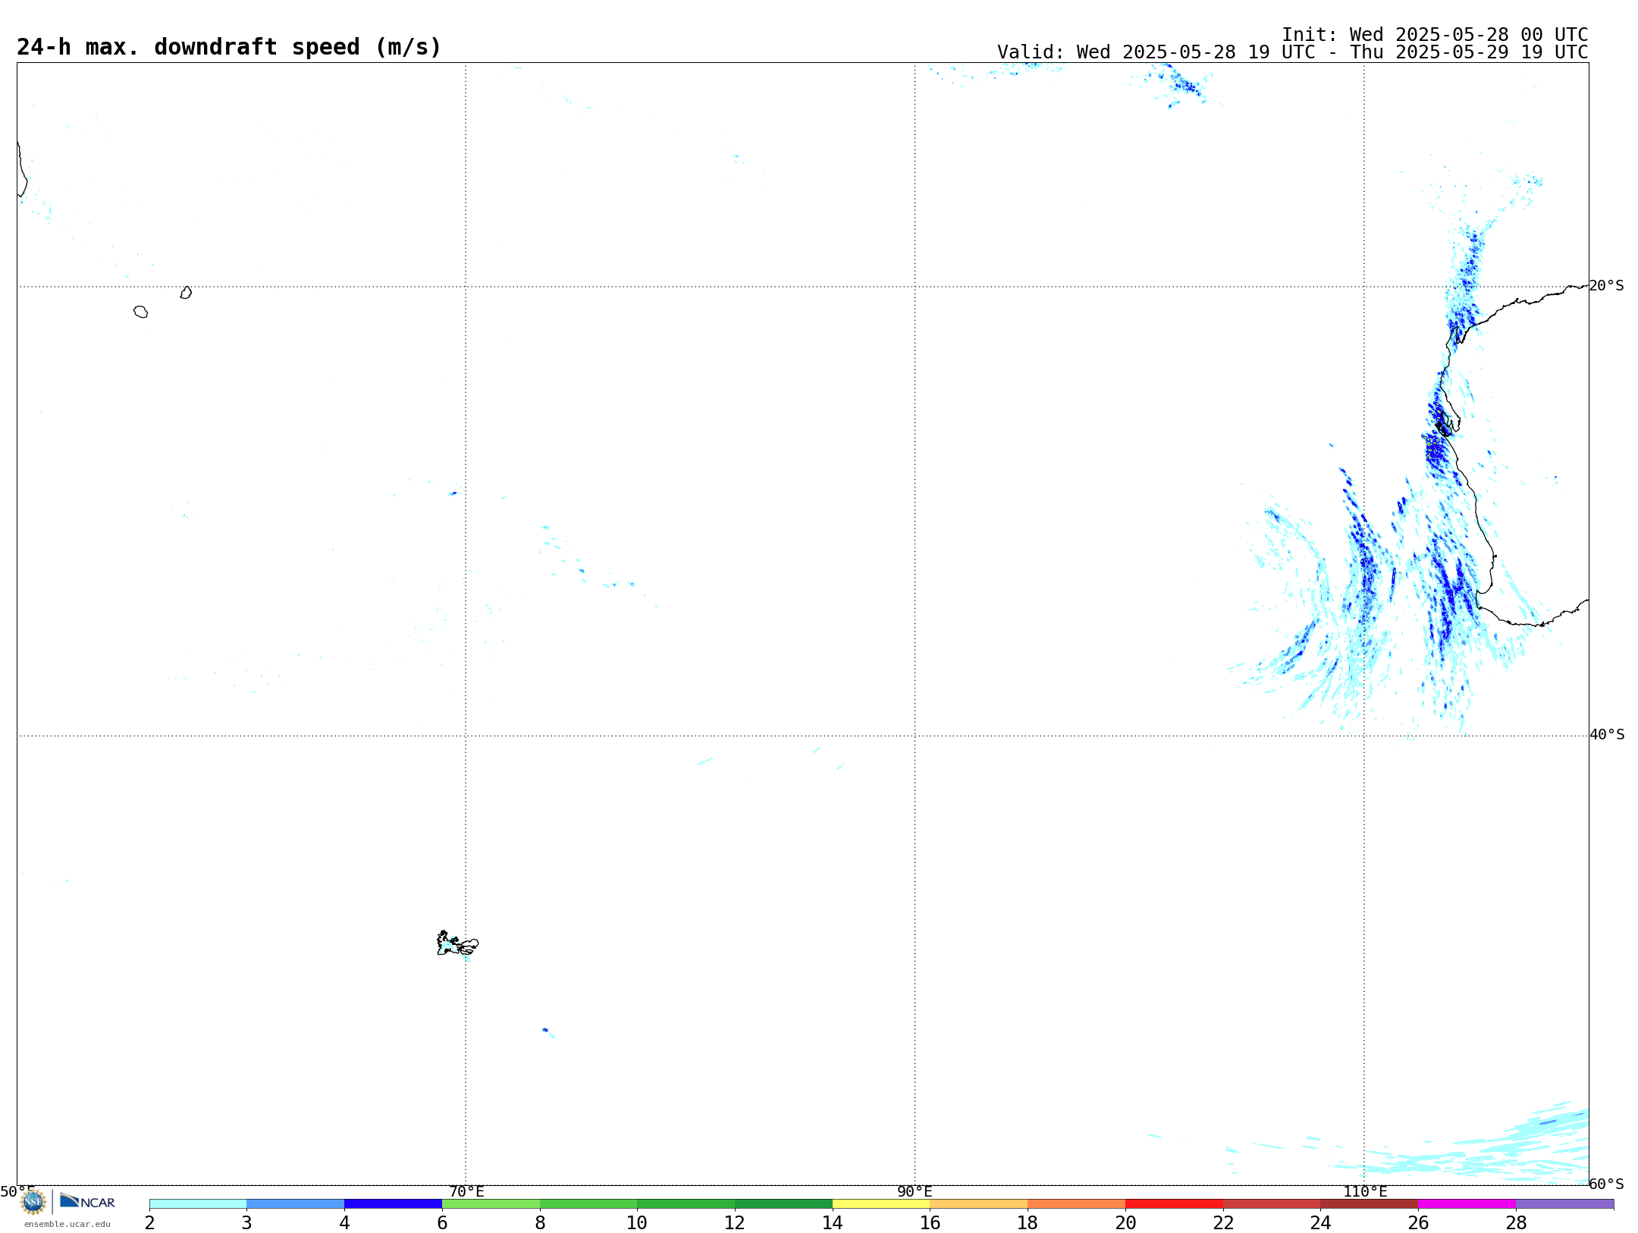Pick the purple above-28 m/s colorbar swatch

(1564, 1204)
